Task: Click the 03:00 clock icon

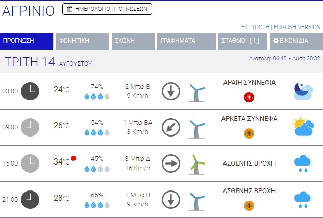Action: pyautogui.click(x=30, y=91)
